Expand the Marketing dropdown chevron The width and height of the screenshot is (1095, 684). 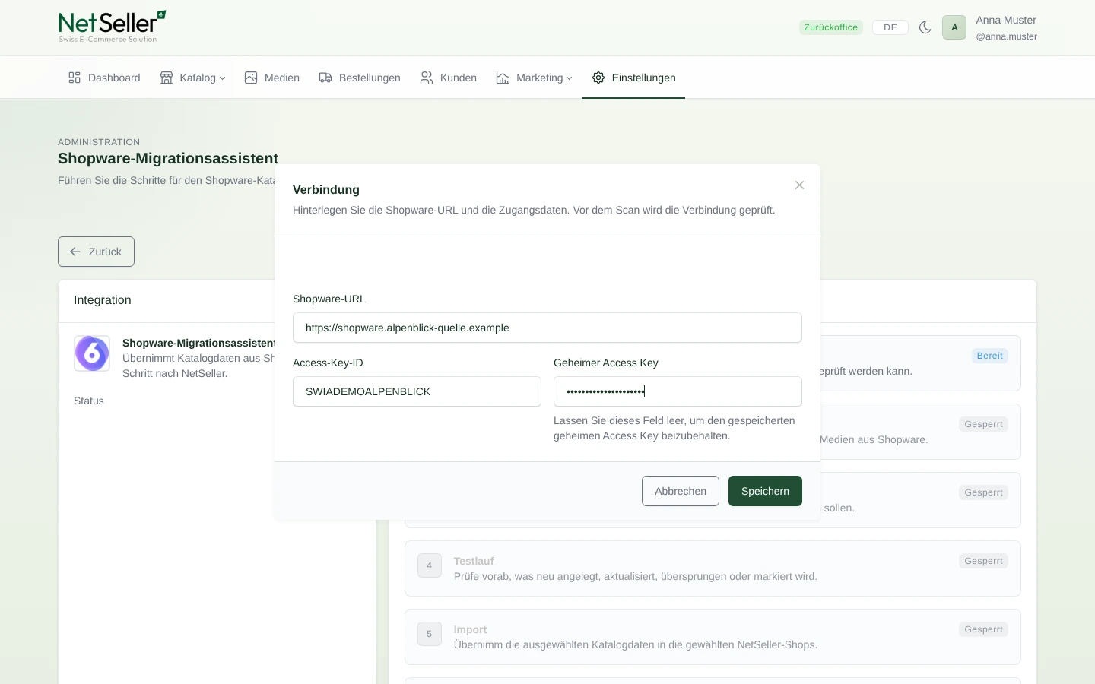point(569,78)
